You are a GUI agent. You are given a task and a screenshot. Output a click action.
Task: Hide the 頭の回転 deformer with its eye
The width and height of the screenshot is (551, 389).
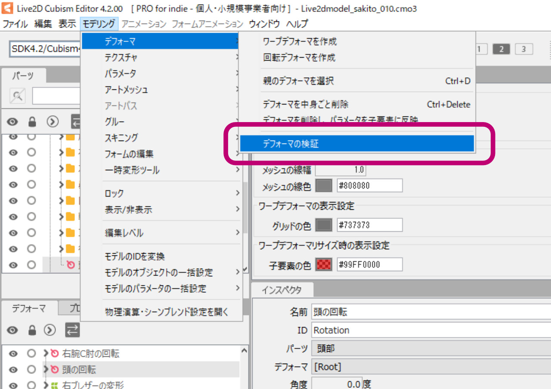click(13, 370)
